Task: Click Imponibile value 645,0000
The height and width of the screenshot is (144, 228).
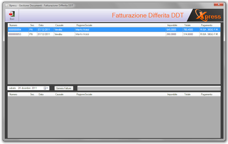Action: point(174,30)
